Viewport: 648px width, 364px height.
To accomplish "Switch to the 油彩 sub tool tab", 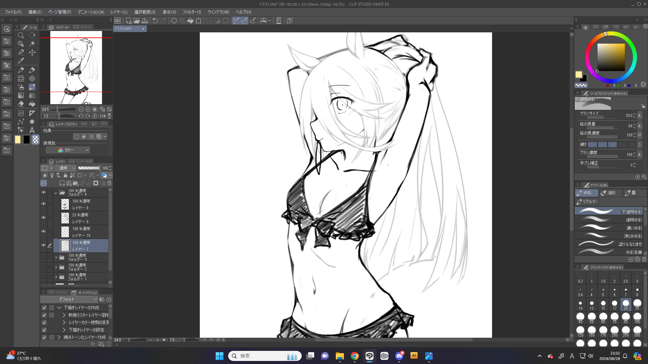I will (610, 193).
